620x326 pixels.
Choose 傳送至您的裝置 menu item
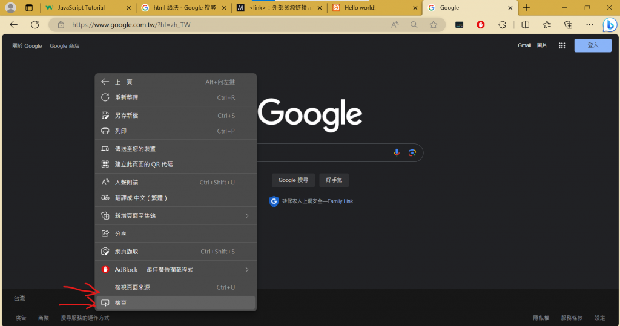176,149
